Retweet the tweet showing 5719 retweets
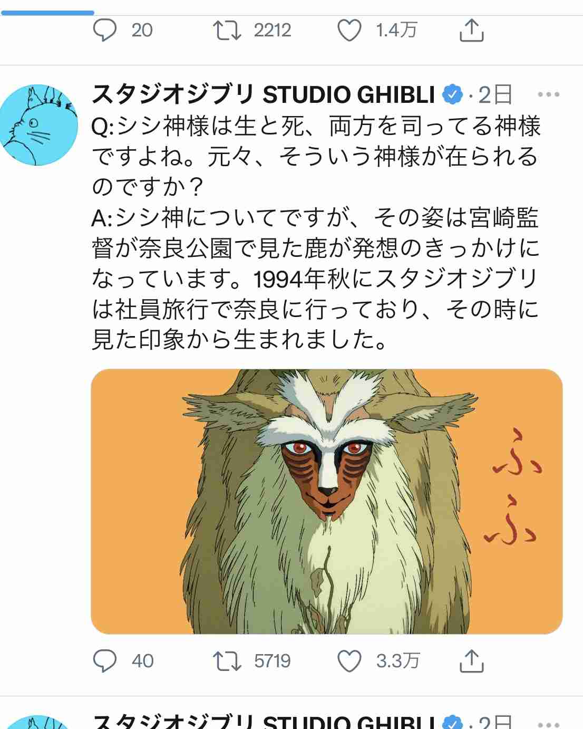 point(227,660)
